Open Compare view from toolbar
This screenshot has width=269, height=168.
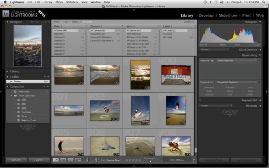(71, 160)
